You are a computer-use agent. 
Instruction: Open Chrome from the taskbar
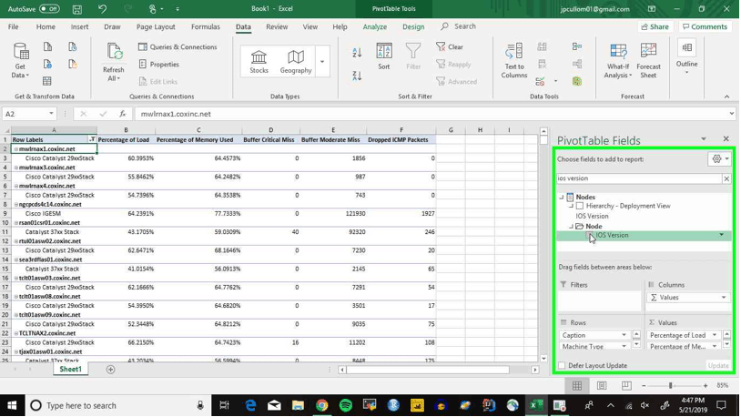[x=322, y=405]
